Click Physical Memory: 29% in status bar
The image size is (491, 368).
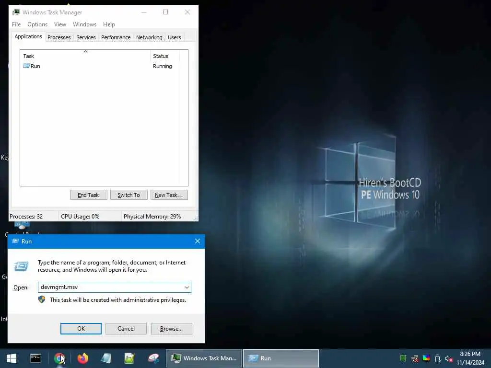(x=152, y=217)
